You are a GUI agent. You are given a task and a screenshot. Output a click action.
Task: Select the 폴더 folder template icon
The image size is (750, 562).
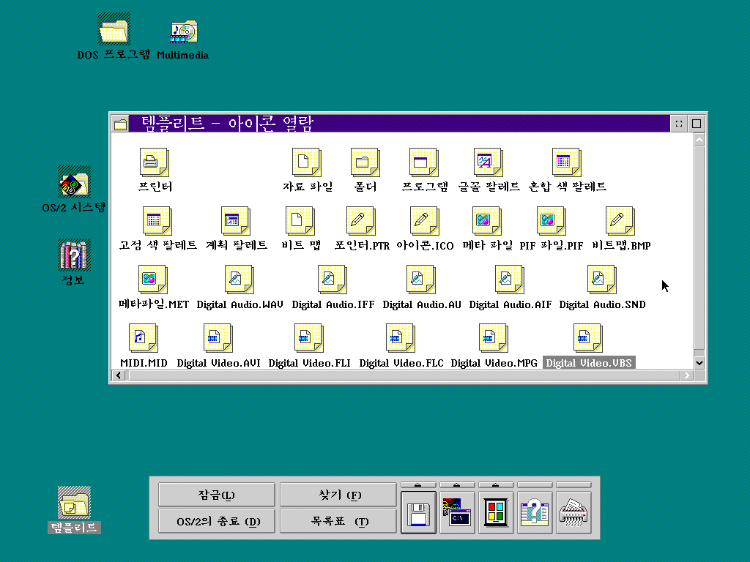point(365,162)
